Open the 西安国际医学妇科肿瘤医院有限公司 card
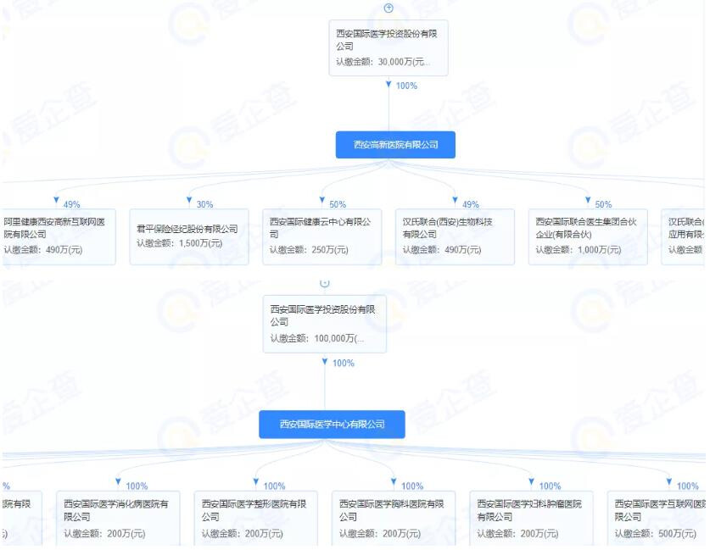 tap(531, 519)
